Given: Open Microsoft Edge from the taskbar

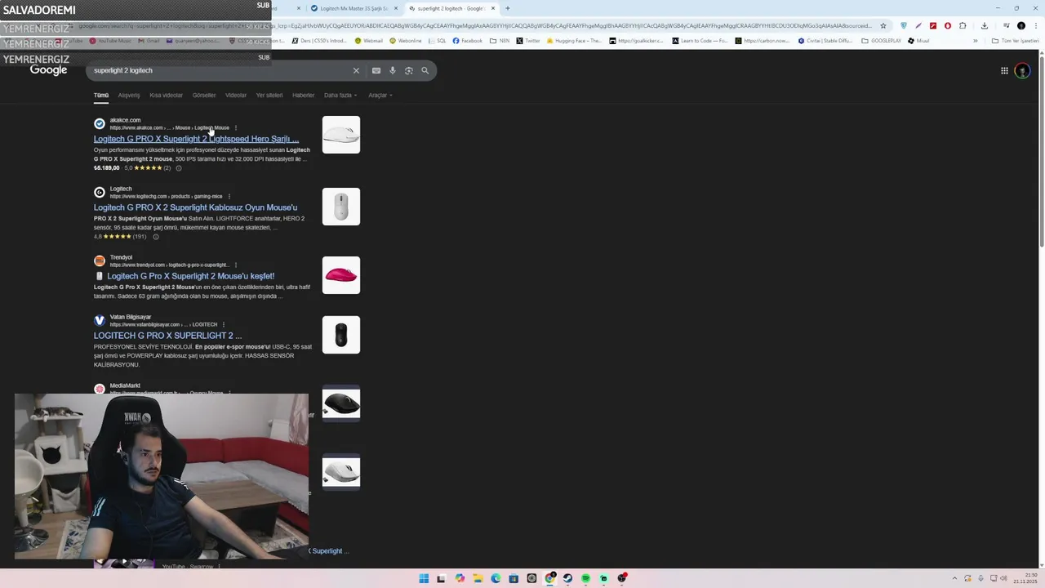Looking at the screenshot, I should 496,579.
